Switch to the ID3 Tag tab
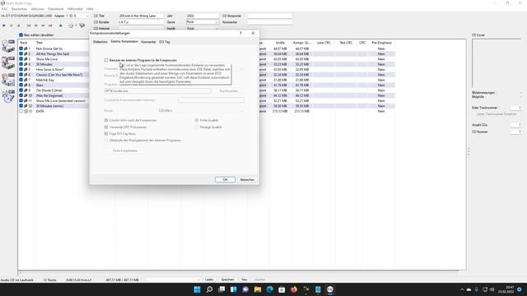 pyautogui.click(x=165, y=42)
